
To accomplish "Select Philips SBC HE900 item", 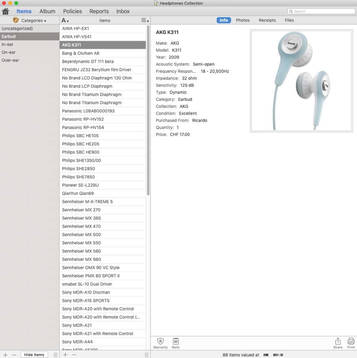I will pyautogui.click(x=103, y=152).
